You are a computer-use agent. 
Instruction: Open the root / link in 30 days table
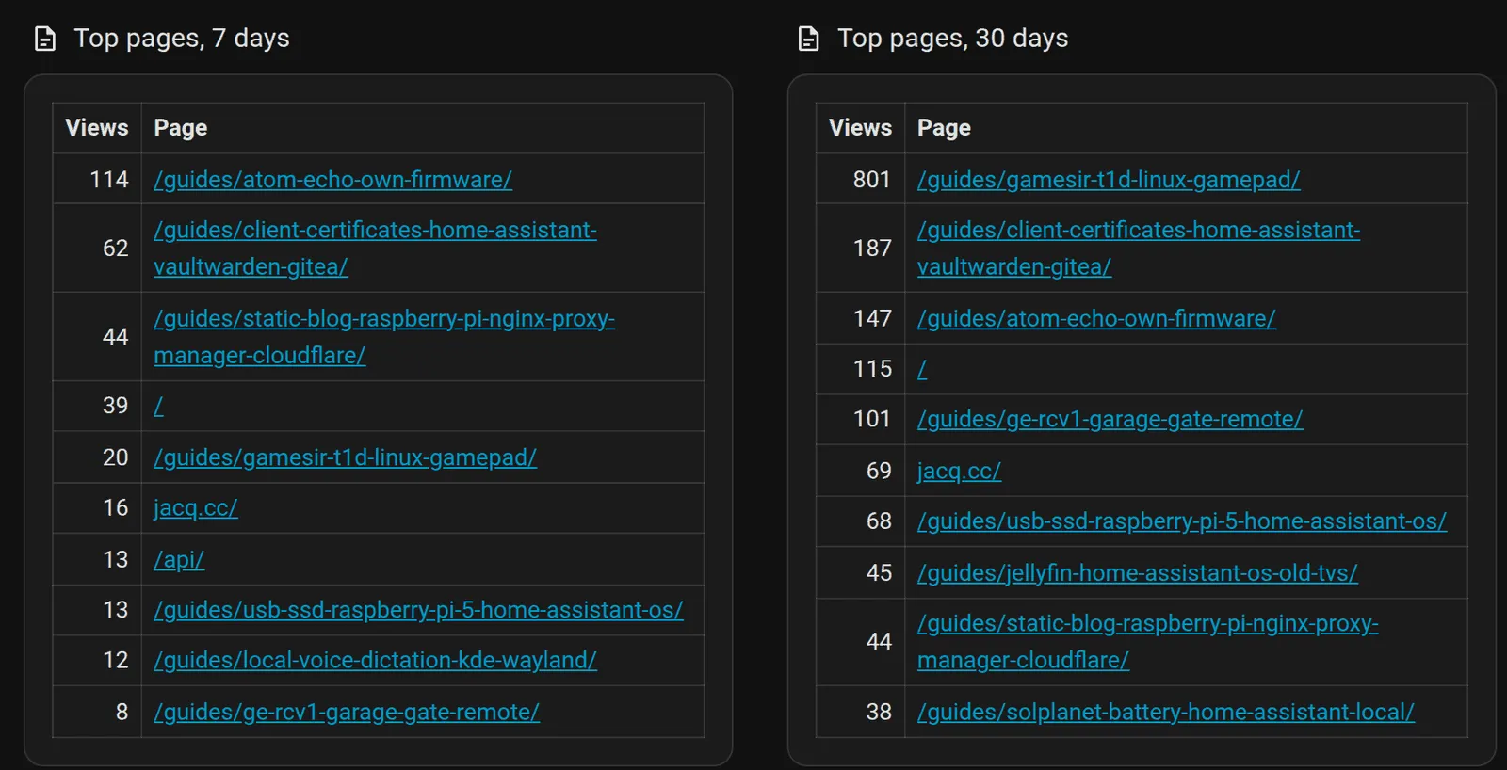click(x=922, y=369)
